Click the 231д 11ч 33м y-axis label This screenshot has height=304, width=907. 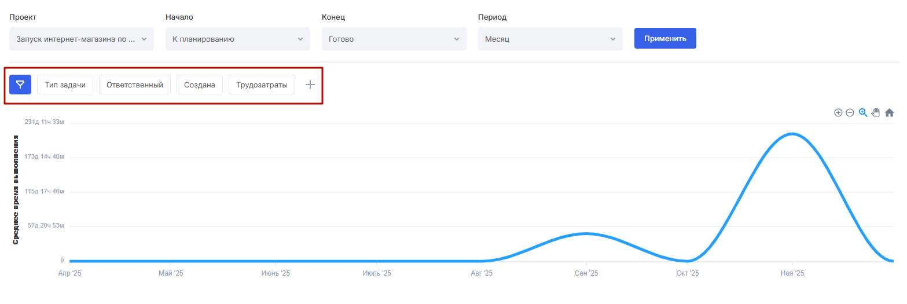[44, 122]
